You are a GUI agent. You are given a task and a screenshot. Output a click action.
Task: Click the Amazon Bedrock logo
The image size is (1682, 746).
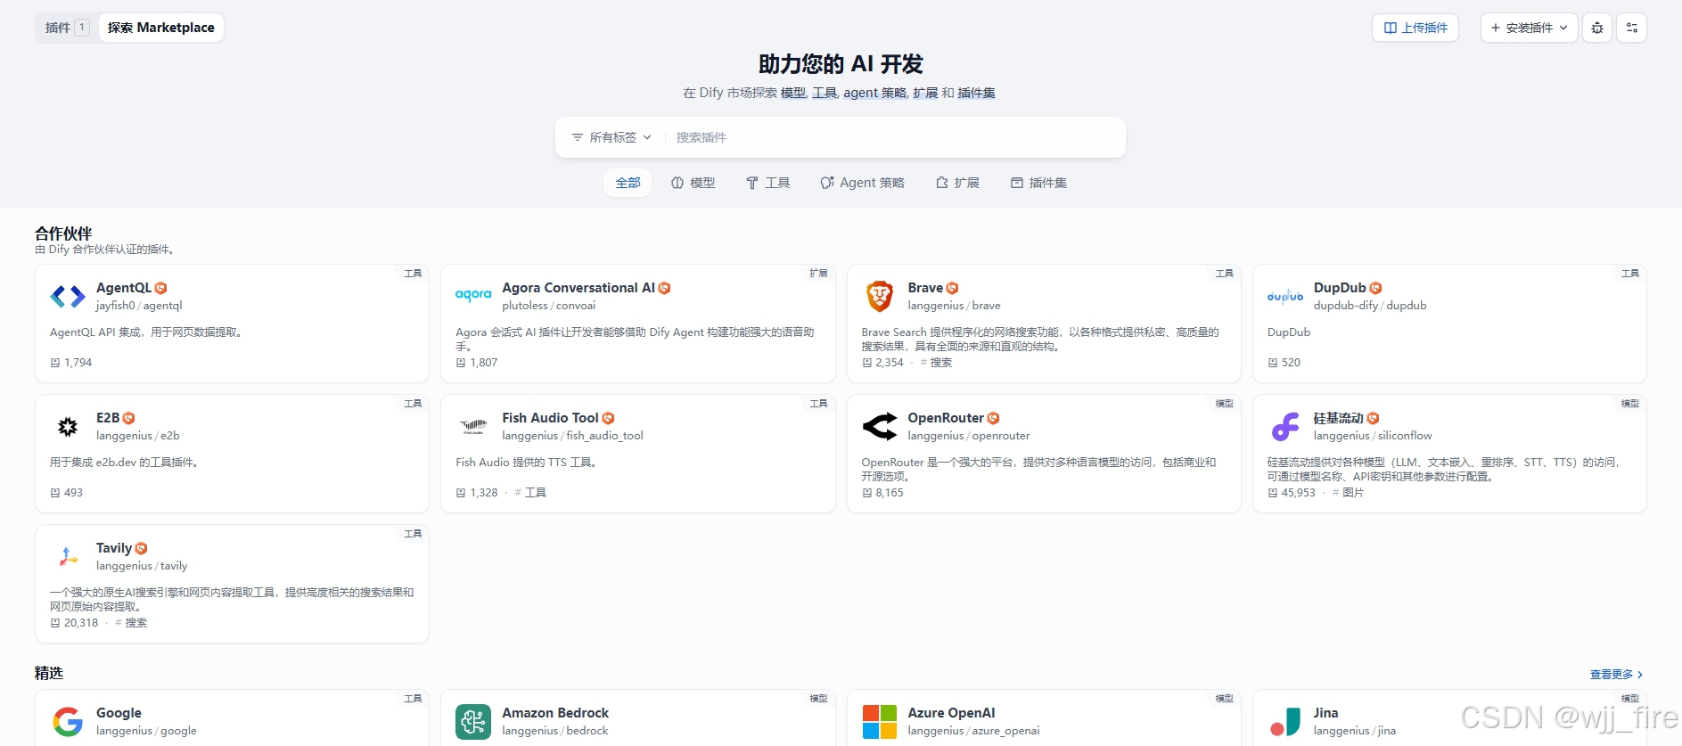point(473,721)
